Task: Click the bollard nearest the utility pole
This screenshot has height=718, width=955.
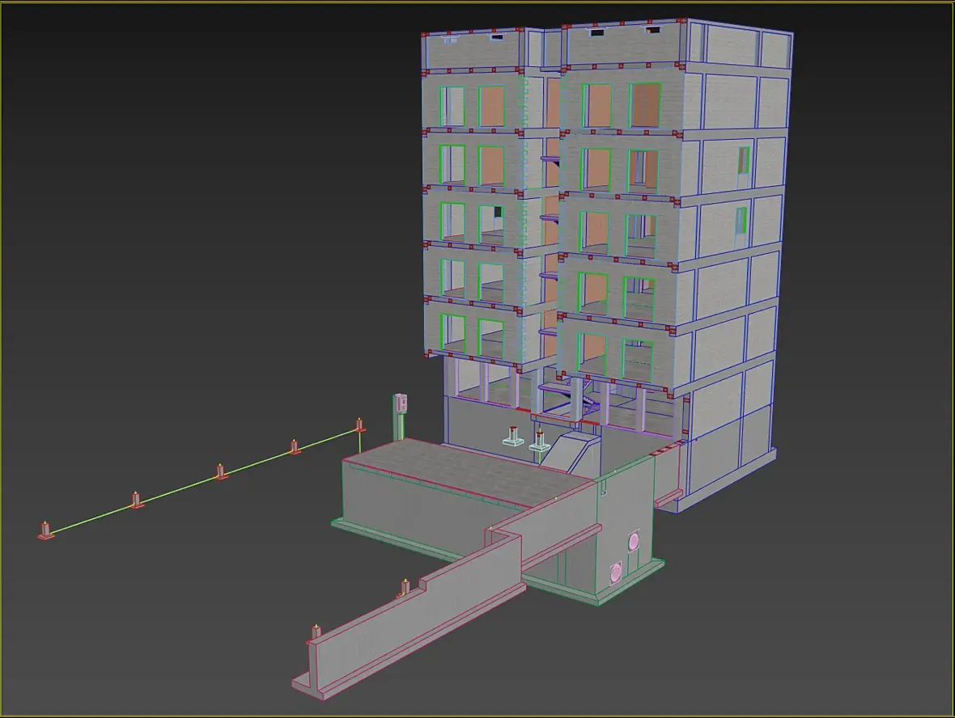Action: click(359, 424)
